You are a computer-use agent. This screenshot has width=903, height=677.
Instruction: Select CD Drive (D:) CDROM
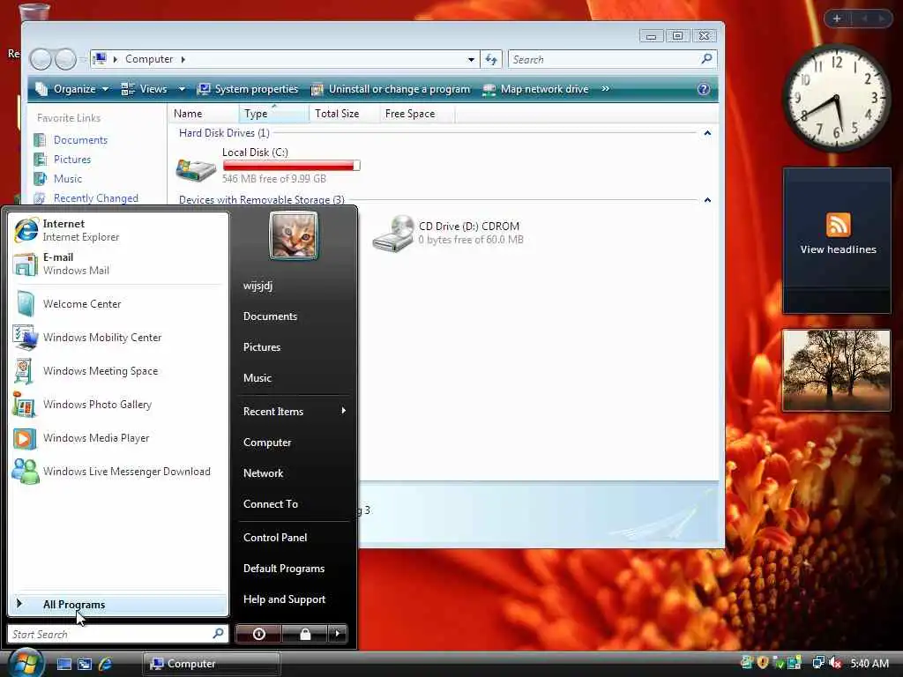448,233
